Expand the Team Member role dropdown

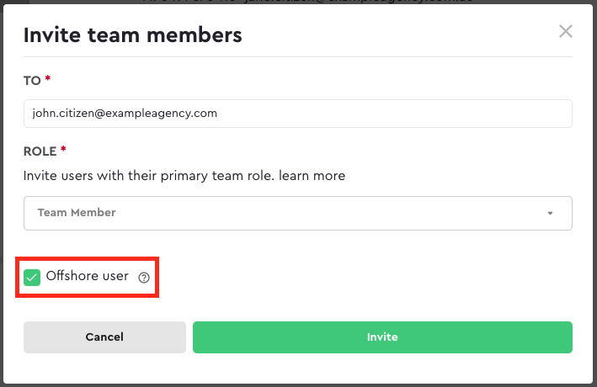click(x=298, y=213)
